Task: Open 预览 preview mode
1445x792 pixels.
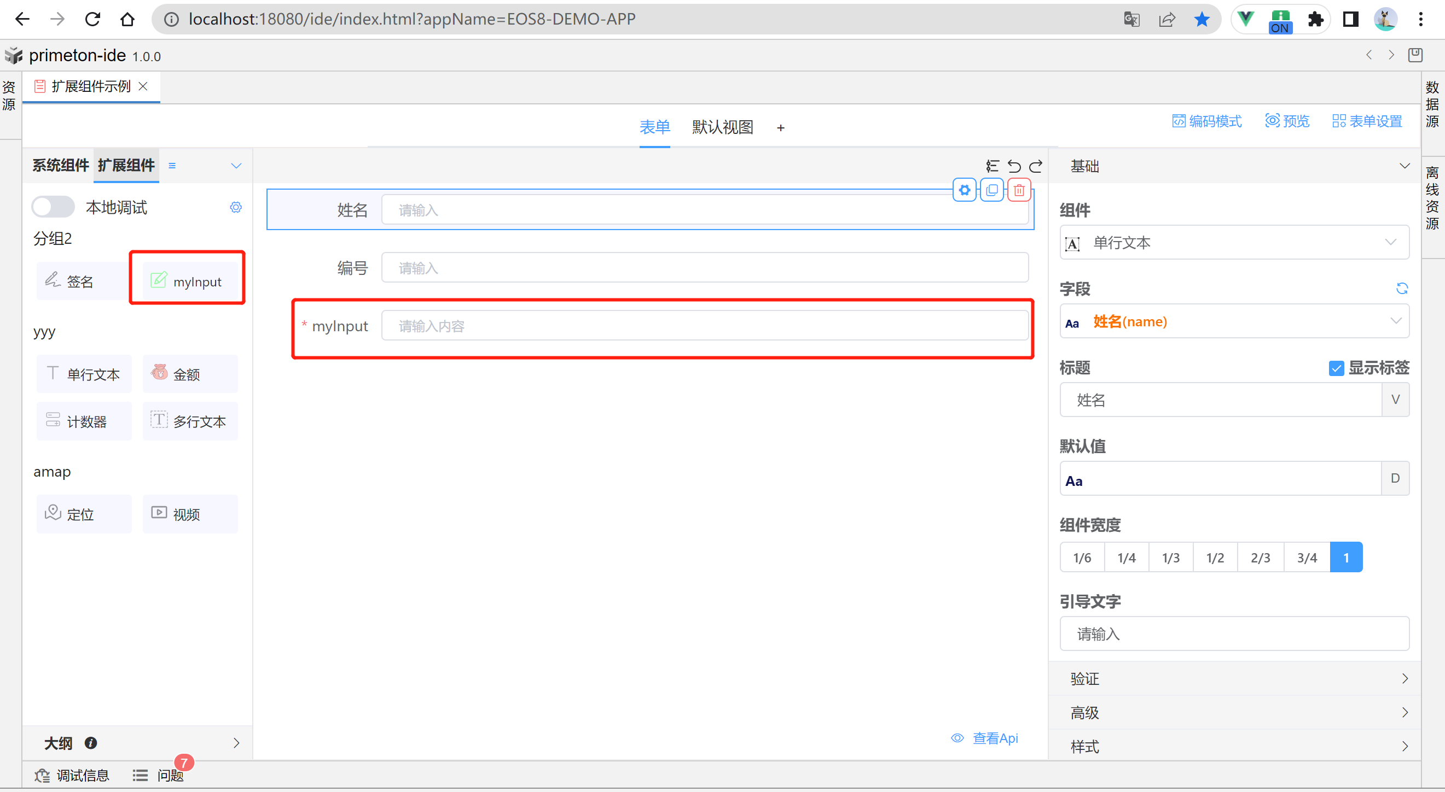Action: click(x=1287, y=121)
